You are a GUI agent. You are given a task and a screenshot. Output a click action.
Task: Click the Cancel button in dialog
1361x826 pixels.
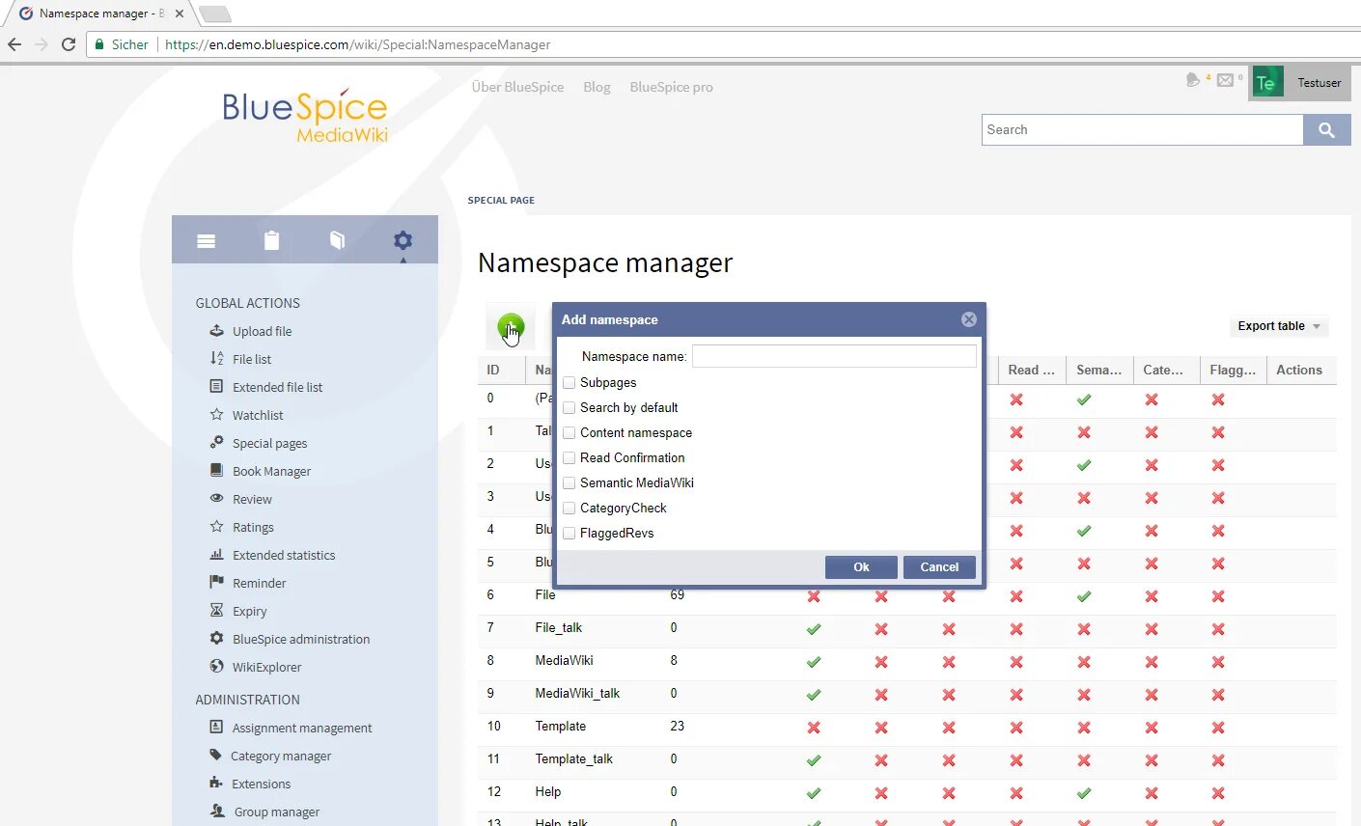[x=939, y=567]
